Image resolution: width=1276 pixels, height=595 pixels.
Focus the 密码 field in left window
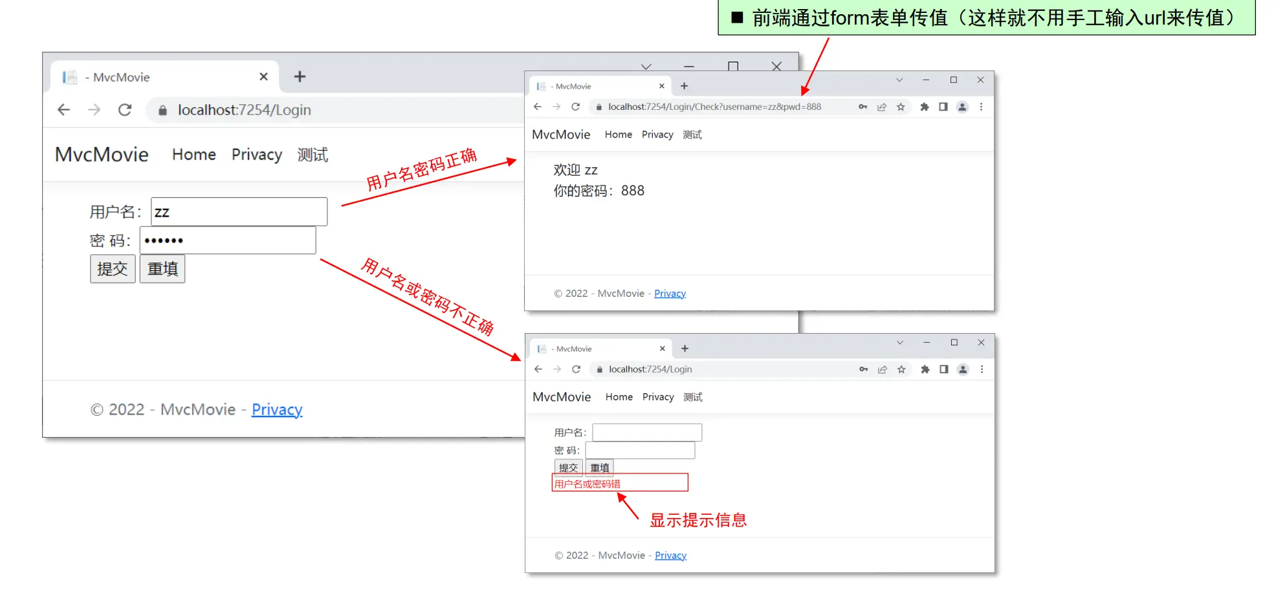point(228,240)
